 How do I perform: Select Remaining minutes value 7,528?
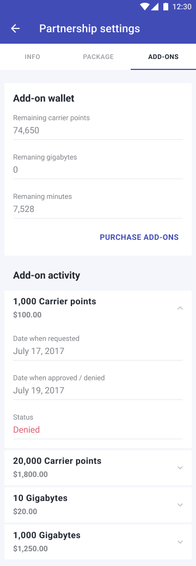click(x=24, y=209)
